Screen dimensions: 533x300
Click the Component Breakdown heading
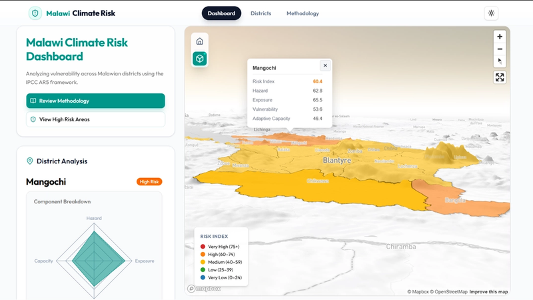click(62, 202)
